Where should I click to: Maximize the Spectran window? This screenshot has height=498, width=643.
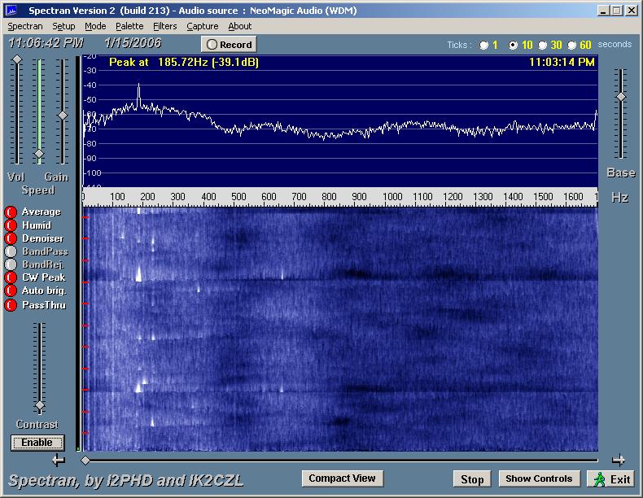(616, 11)
